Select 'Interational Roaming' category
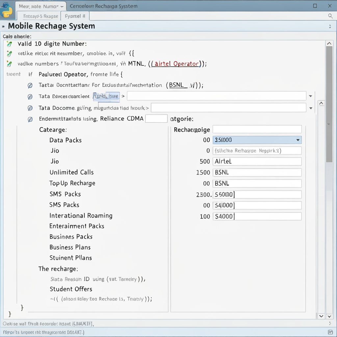Screen dimensions: 337x337 [81, 216]
